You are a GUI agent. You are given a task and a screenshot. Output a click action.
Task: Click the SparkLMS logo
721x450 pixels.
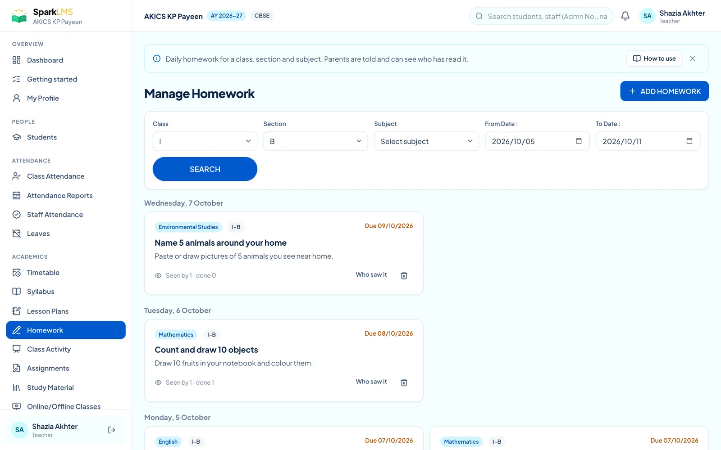(46, 16)
